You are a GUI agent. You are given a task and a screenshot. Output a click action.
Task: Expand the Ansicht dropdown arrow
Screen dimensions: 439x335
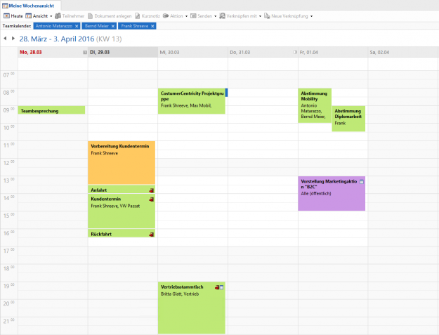click(51, 16)
